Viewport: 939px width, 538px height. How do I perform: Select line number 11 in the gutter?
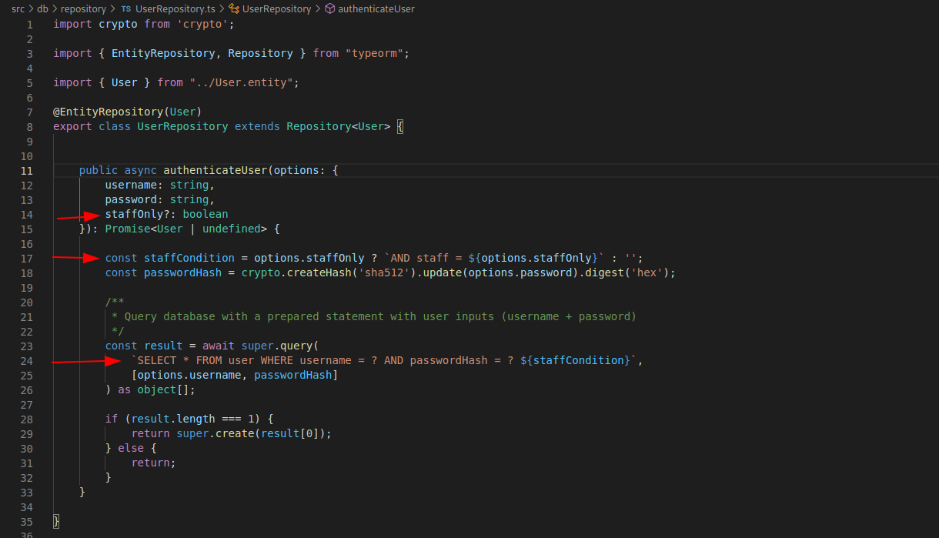(x=27, y=170)
